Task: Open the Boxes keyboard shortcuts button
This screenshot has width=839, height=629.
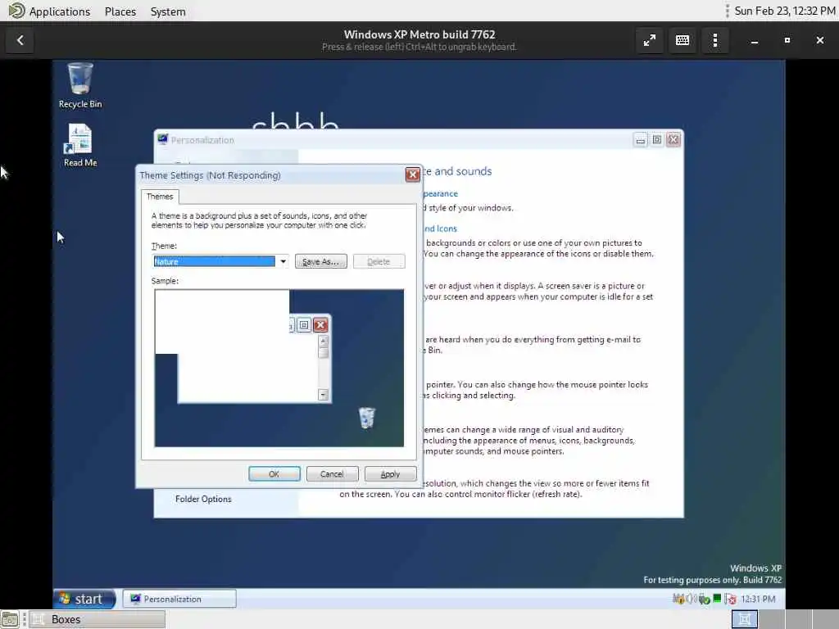Action: click(x=683, y=40)
